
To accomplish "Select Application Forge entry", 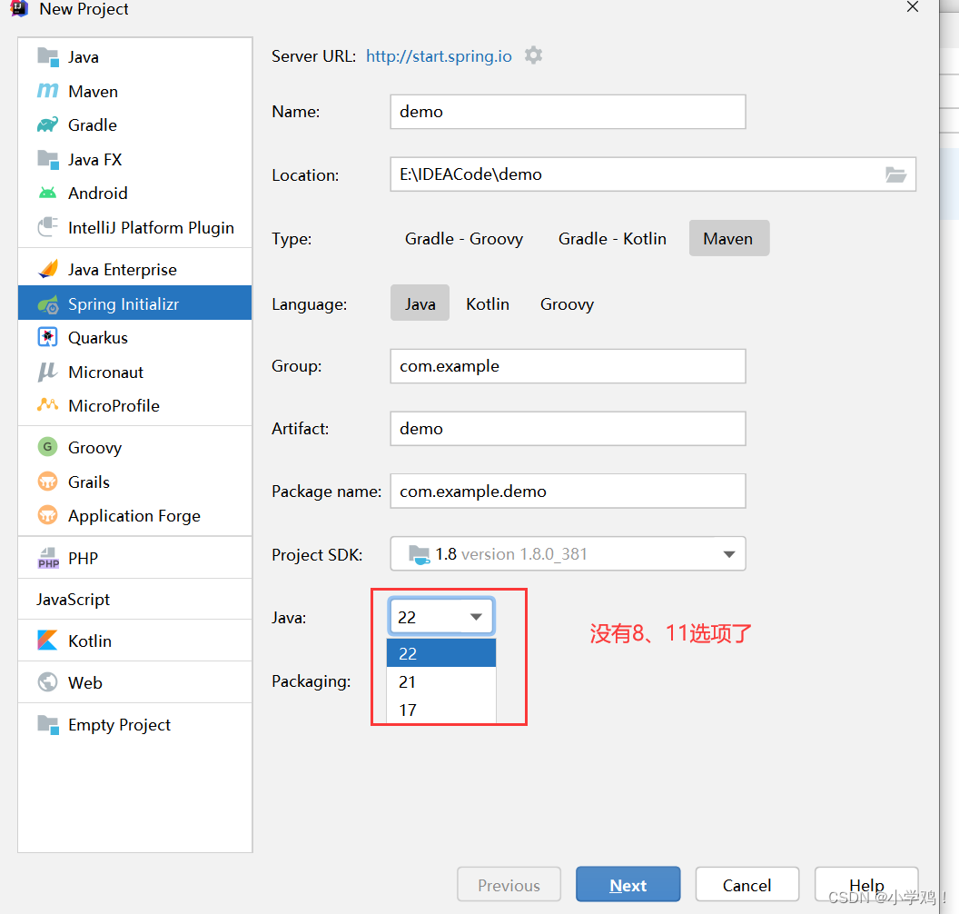I will [x=135, y=516].
